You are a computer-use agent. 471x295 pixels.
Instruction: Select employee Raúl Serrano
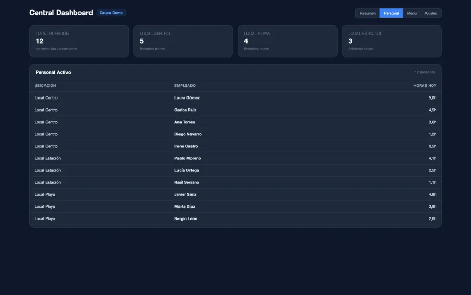(186, 182)
